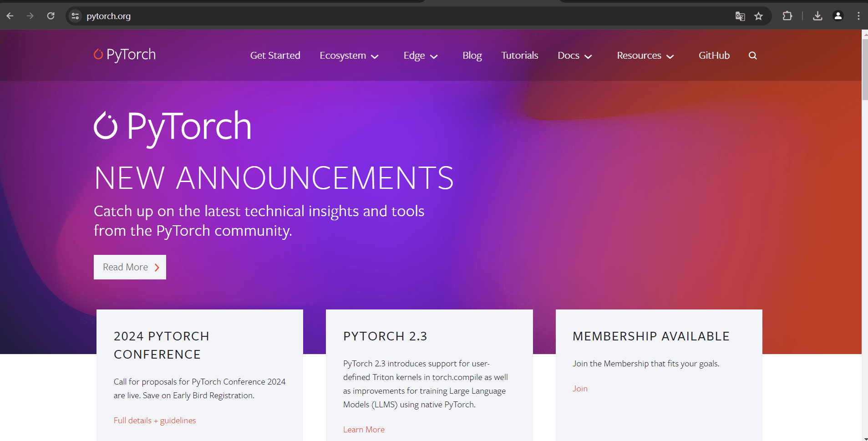Expand the Resources dropdown menu
868x441 pixels.
tap(645, 56)
